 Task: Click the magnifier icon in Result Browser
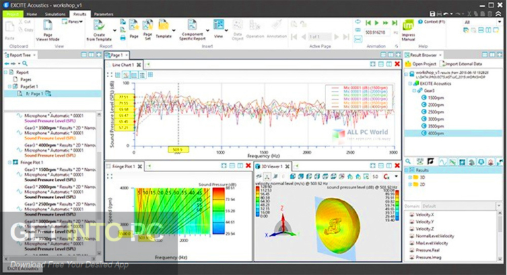coord(409,162)
